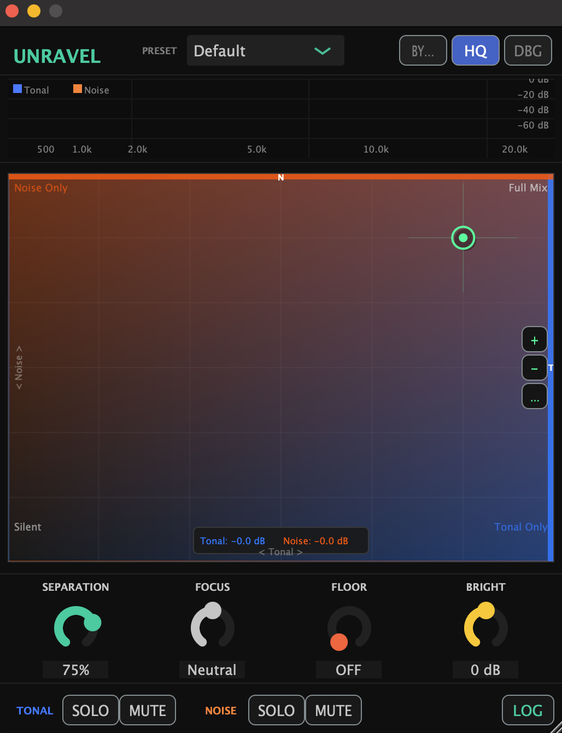Toggle the LOG button
This screenshot has height=733, width=562.
(x=528, y=710)
